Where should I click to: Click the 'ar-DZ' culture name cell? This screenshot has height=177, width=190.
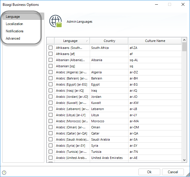point(155,72)
